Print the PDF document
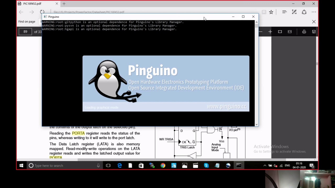 click(x=304, y=32)
